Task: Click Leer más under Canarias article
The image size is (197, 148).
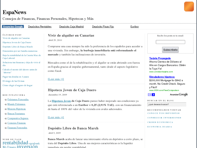Action: [x=56, y=79]
